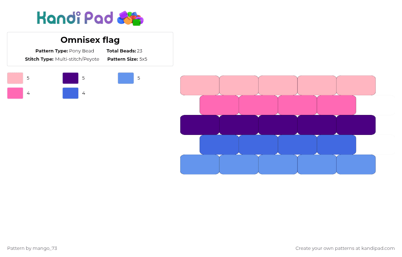402x257 pixels.
Task: Click the 'Total Beads: 23' text
Action: click(x=124, y=51)
